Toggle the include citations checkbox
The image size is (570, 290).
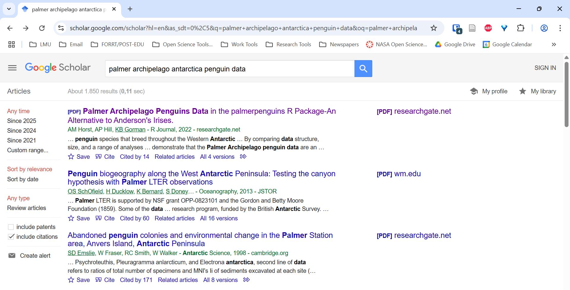pos(11,237)
